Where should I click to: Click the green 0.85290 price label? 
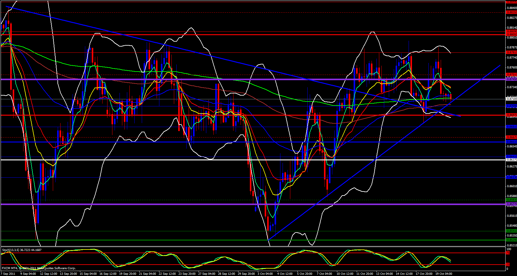point(511,240)
